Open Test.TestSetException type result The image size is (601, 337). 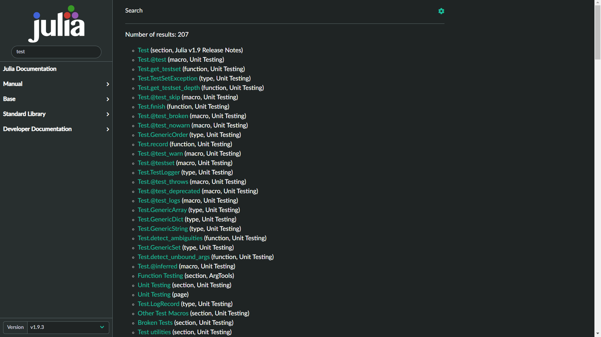click(x=167, y=79)
